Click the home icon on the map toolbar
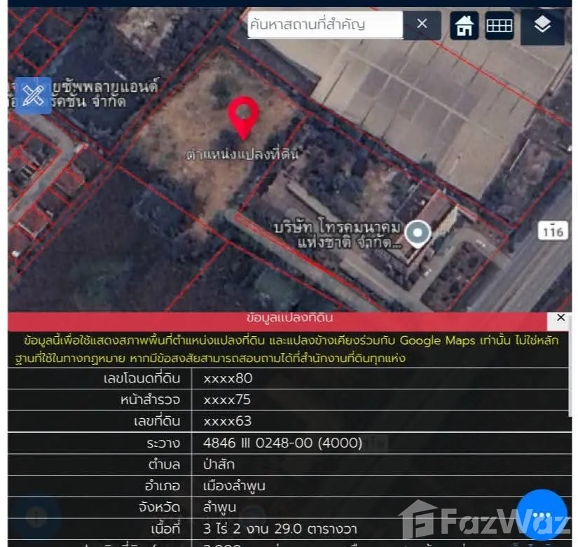Screen dimensions: 578x547 464,26
